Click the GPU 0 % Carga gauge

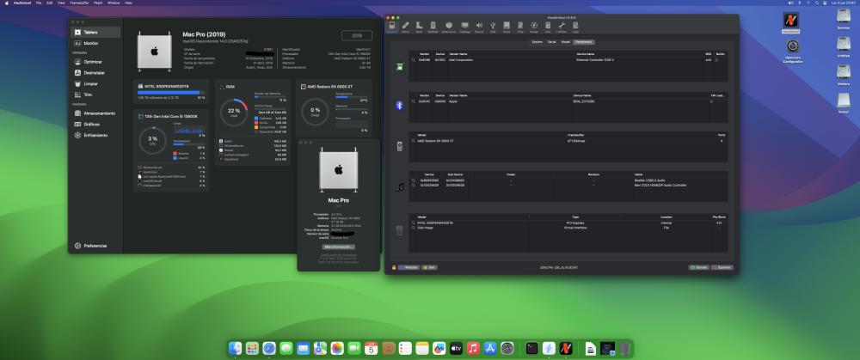click(316, 112)
